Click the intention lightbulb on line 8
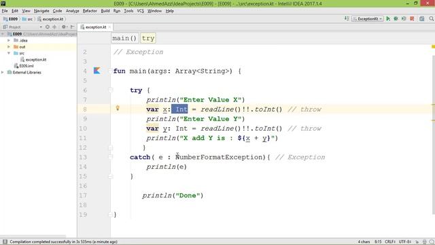The height and width of the screenshot is (245, 435). point(118,108)
